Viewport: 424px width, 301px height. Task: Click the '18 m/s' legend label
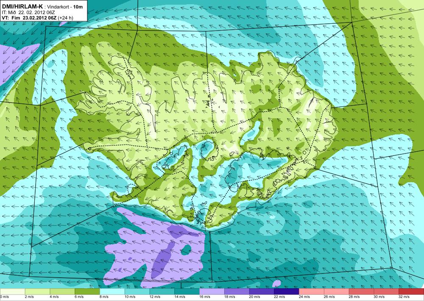click(x=230, y=297)
